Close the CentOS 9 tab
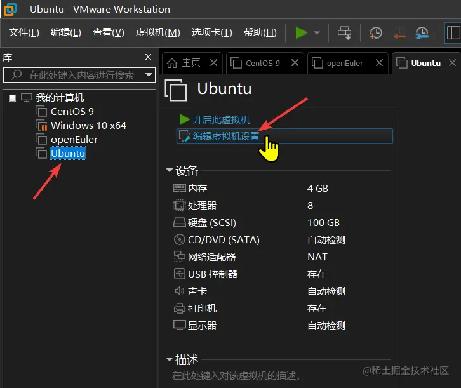Image resolution: width=461 pixels, height=388 pixels. point(295,63)
